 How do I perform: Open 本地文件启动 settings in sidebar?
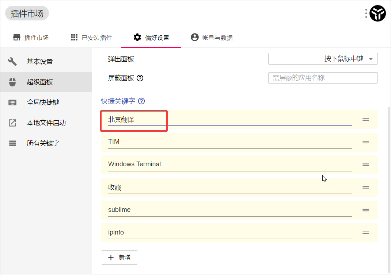tap(46, 123)
